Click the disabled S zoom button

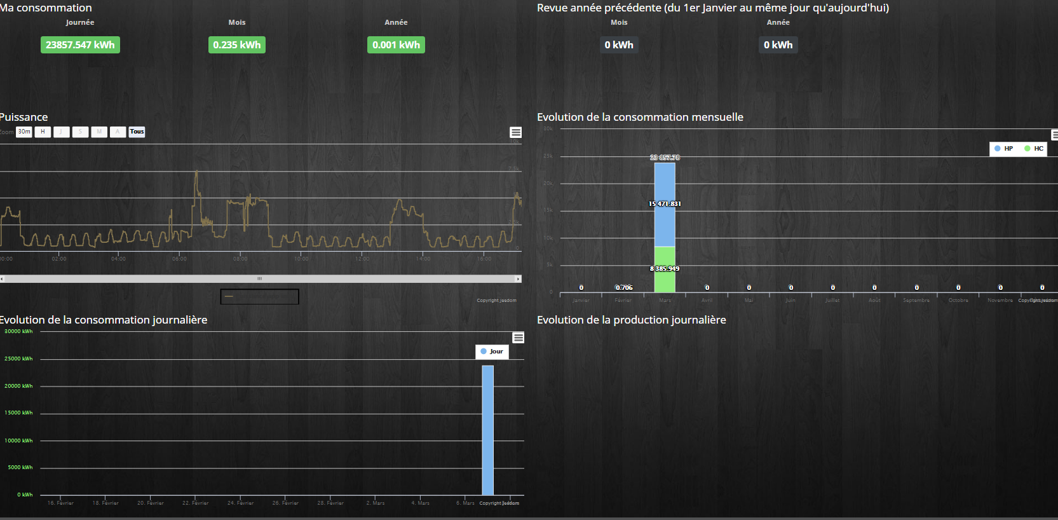[80, 132]
